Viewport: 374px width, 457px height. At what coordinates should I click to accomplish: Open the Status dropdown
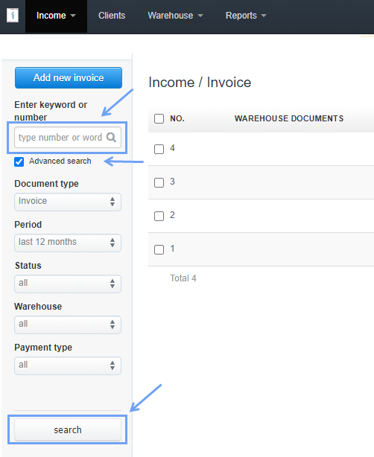68,284
